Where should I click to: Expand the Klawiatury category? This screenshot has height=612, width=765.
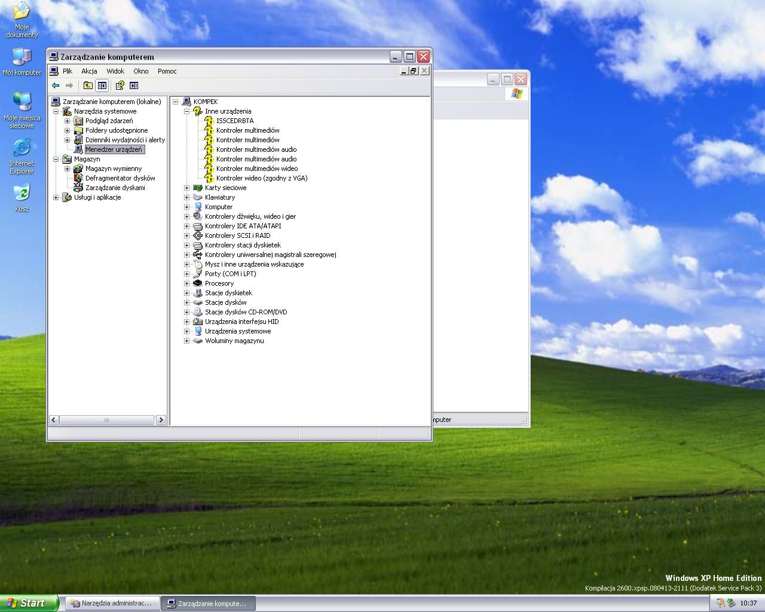(x=187, y=197)
